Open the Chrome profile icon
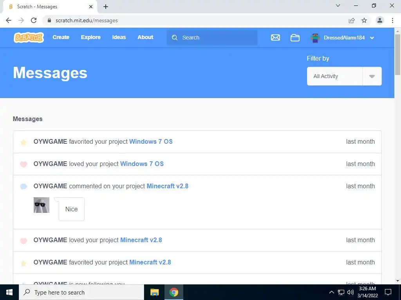Viewport: 401px width, 300px height. click(x=380, y=20)
